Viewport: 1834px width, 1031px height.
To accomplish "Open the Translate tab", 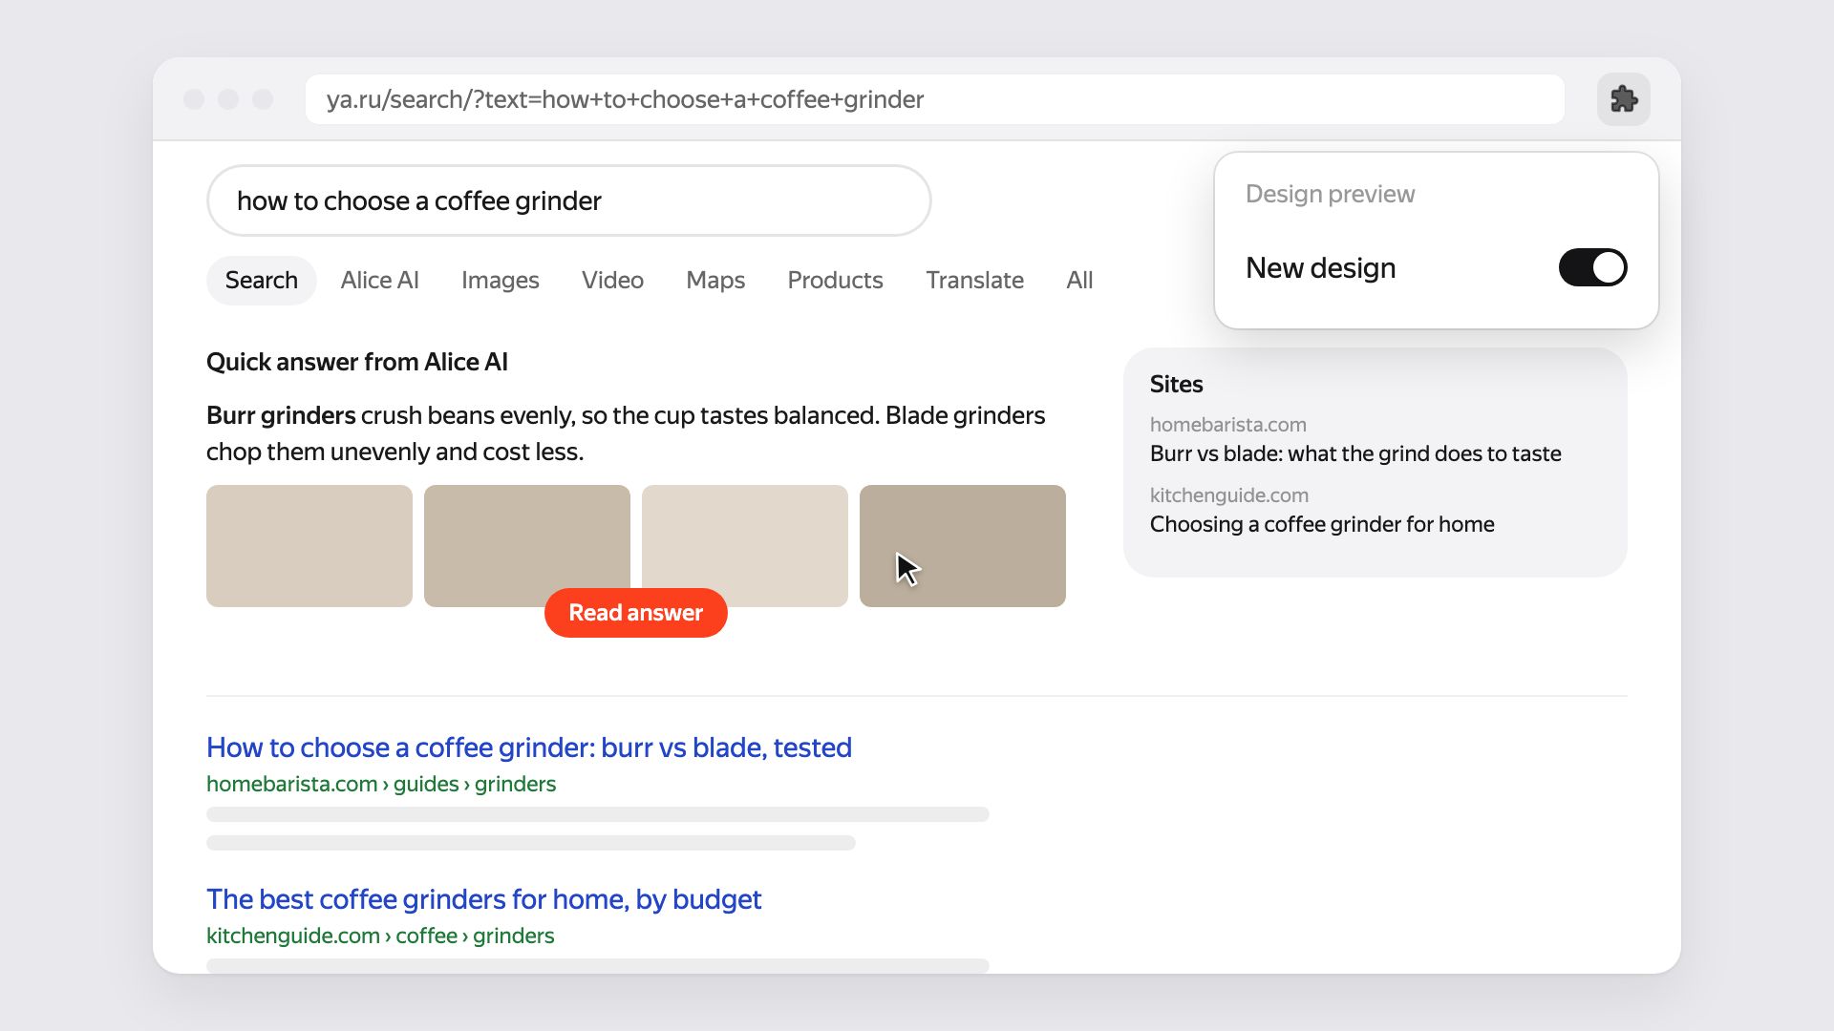I will [974, 280].
